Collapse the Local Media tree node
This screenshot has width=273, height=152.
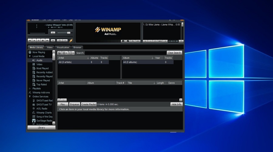coord(30,56)
